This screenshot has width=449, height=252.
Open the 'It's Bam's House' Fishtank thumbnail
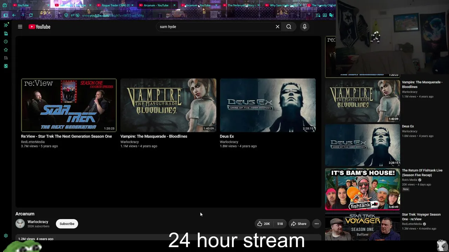tap(362, 189)
